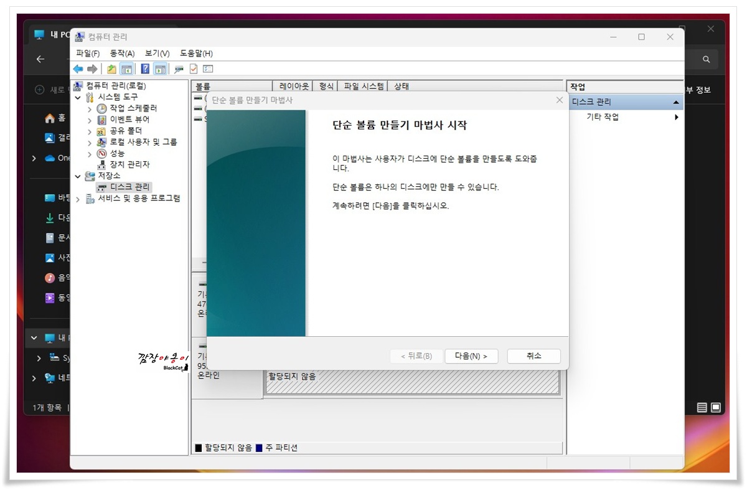Click the Up one level folder icon

click(111, 68)
